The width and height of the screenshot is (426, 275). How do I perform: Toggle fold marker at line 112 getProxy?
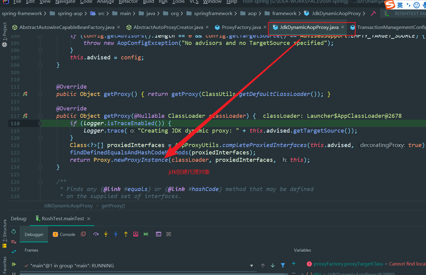coord(40,94)
